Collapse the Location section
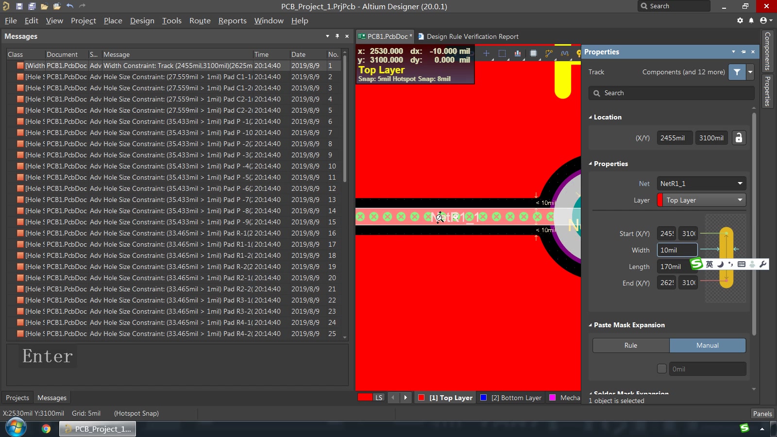The width and height of the screenshot is (777, 437). click(591, 117)
